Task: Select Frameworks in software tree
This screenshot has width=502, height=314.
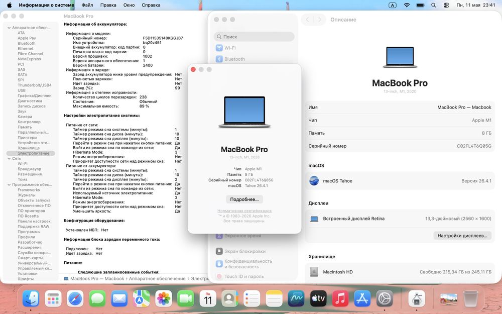Action: coord(29,190)
